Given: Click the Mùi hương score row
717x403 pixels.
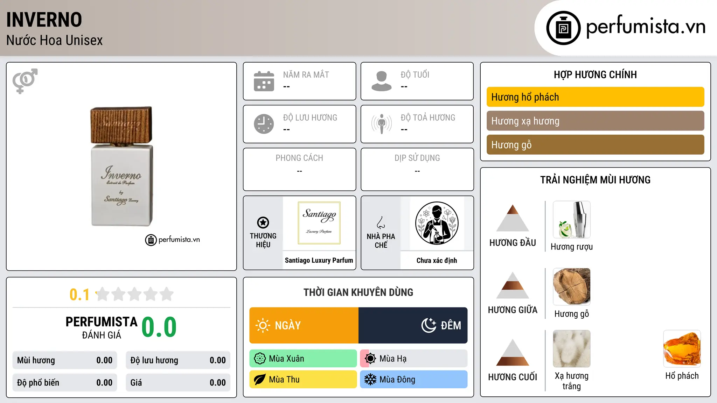Looking at the screenshot, I should click(x=65, y=360).
